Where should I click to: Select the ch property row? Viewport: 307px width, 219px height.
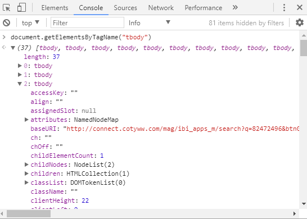point(41,138)
